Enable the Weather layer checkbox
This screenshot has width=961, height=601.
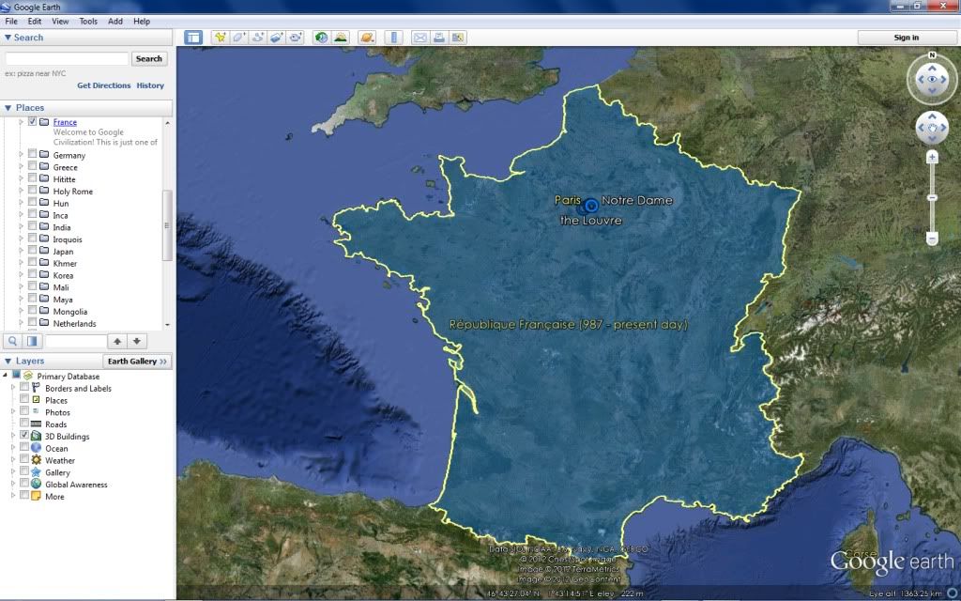click(x=24, y=459)
